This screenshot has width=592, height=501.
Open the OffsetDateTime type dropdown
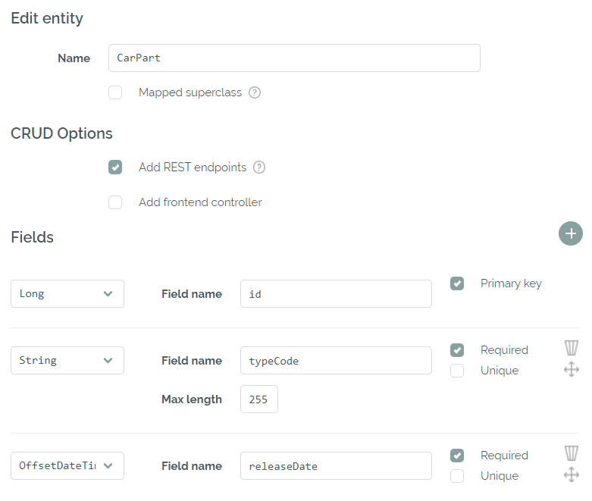tap(67, 466)
